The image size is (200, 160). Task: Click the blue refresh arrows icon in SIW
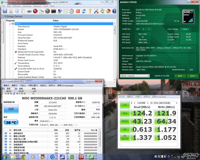tap(84, 11)
